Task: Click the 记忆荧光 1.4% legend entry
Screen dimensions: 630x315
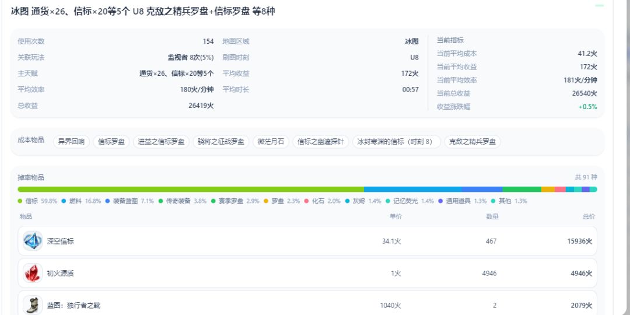Action: tap(410, 201)
